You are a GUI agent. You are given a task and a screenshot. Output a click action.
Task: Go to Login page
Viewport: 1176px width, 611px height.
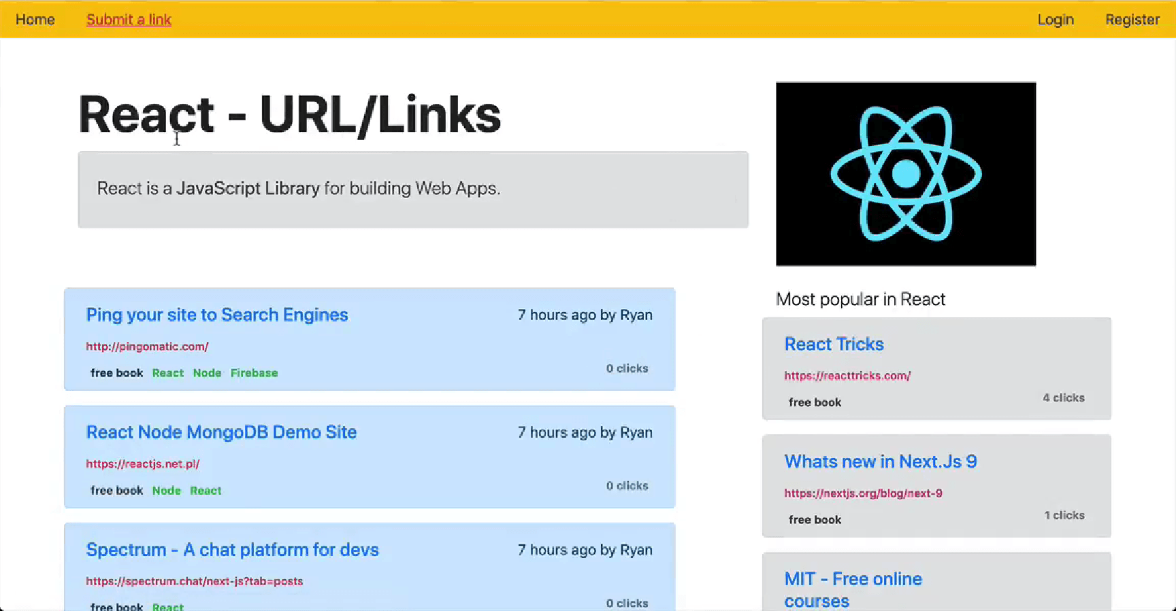(1056, 20)
